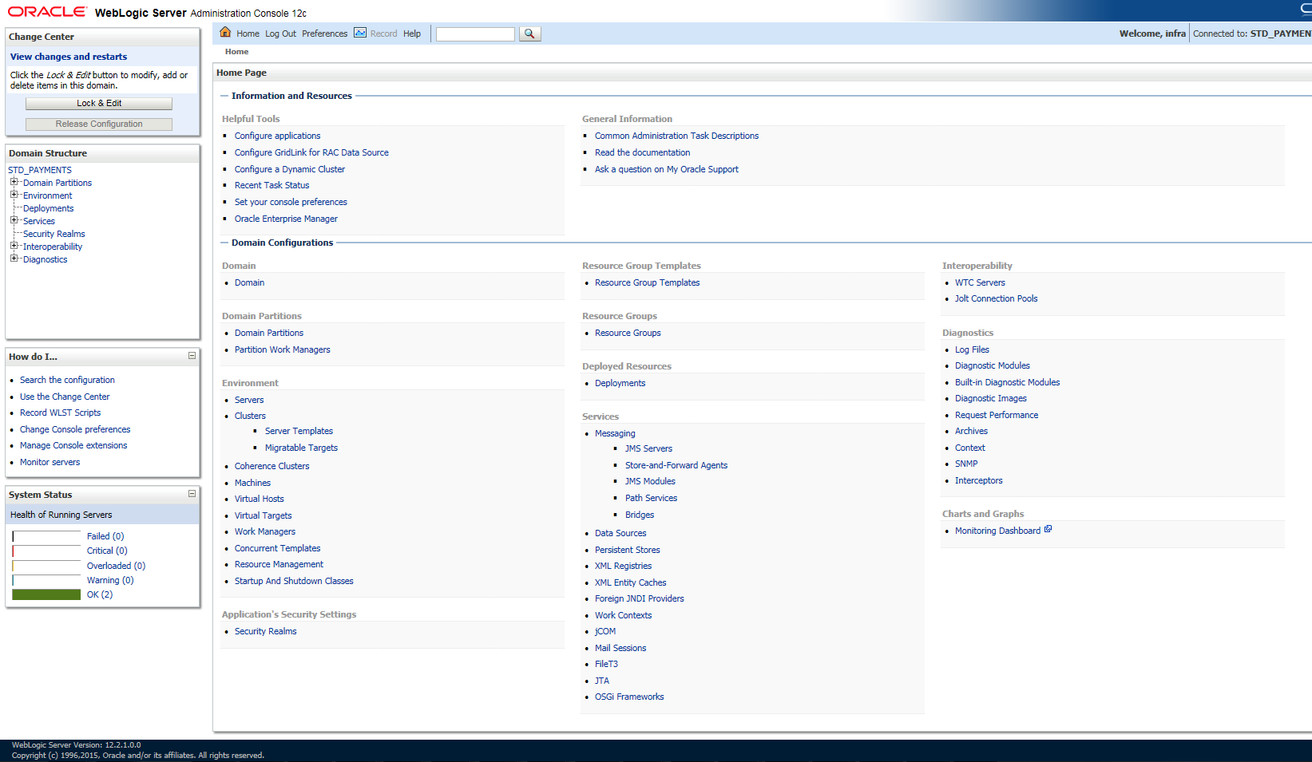
Task: Select Deployments in the Domain Structure tree
Action: coord(48,208)
